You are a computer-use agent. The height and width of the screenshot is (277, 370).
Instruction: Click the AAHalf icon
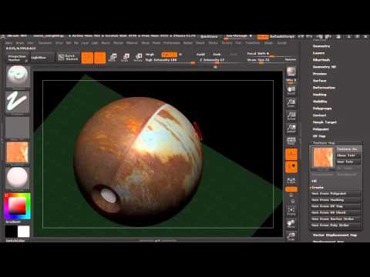click(x=291, y=128)
